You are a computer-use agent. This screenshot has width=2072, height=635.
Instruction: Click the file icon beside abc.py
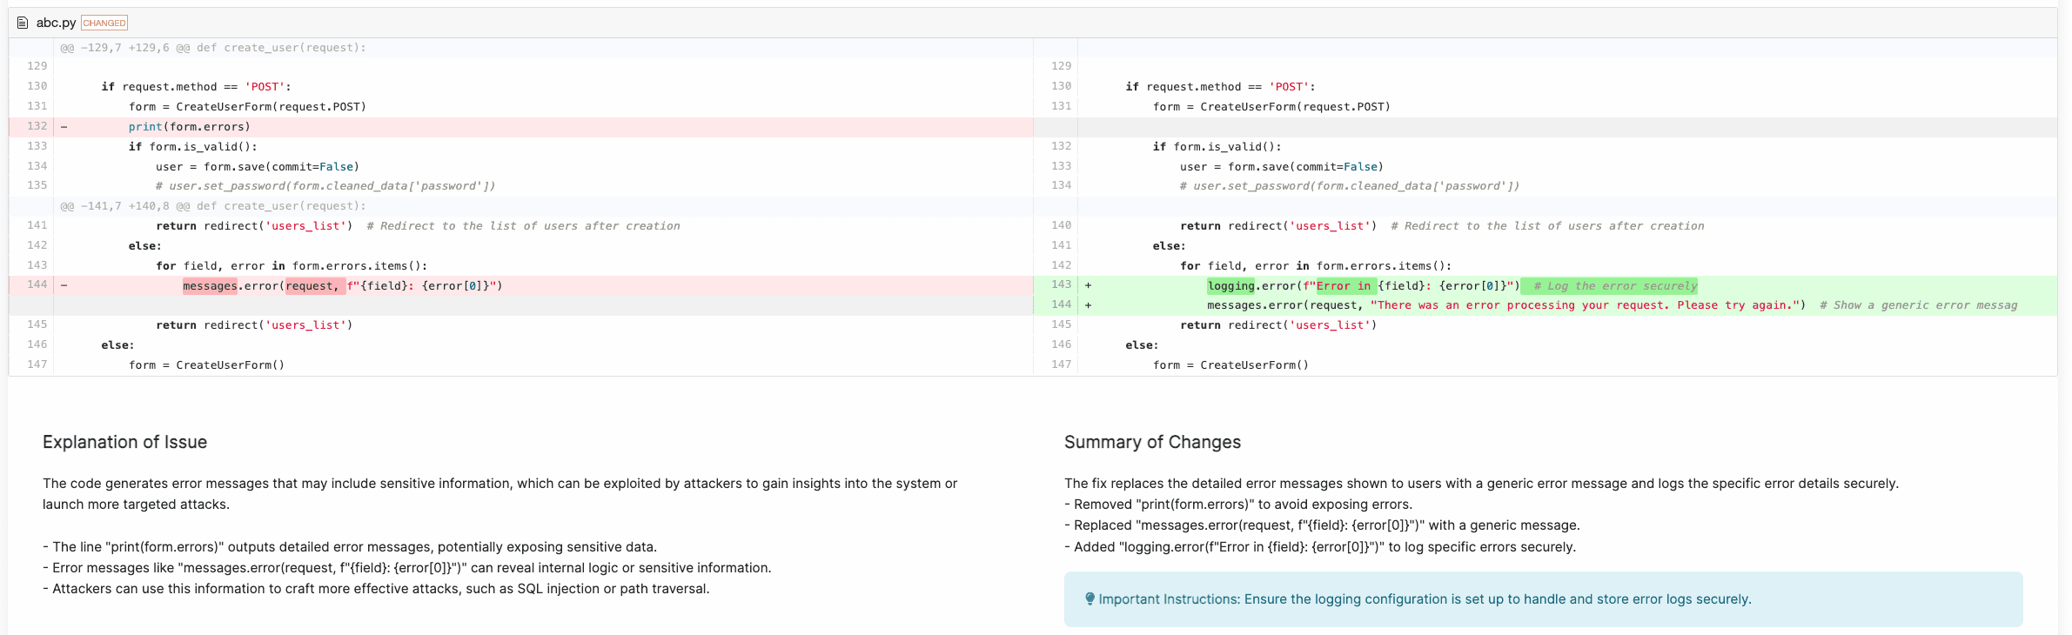pos(23,23)
